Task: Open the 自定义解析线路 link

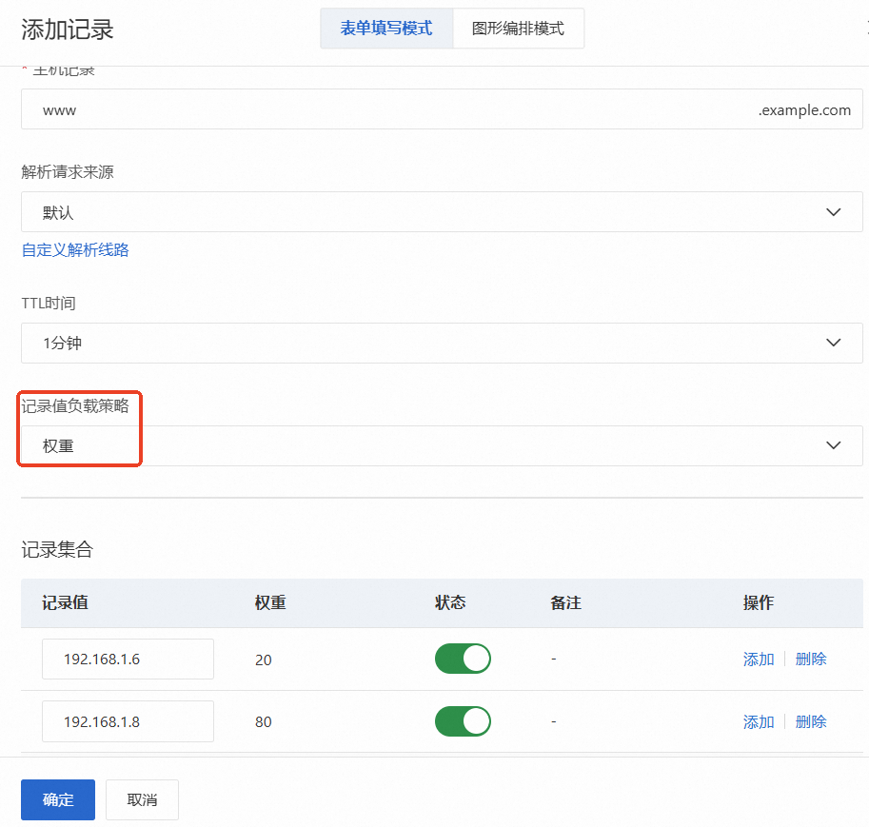Action: (x=75, y=250)
